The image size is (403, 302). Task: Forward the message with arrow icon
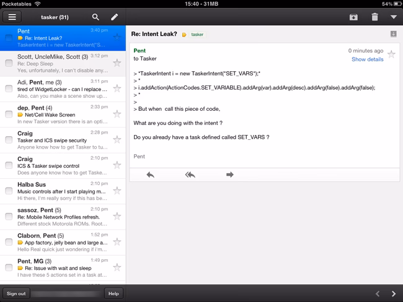[x=230, y=175]
